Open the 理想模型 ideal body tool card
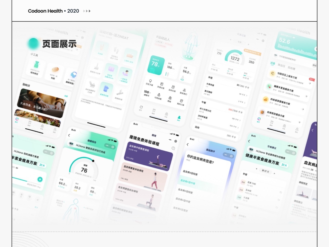This screenshot has width=329, height=247. (36, 68)
